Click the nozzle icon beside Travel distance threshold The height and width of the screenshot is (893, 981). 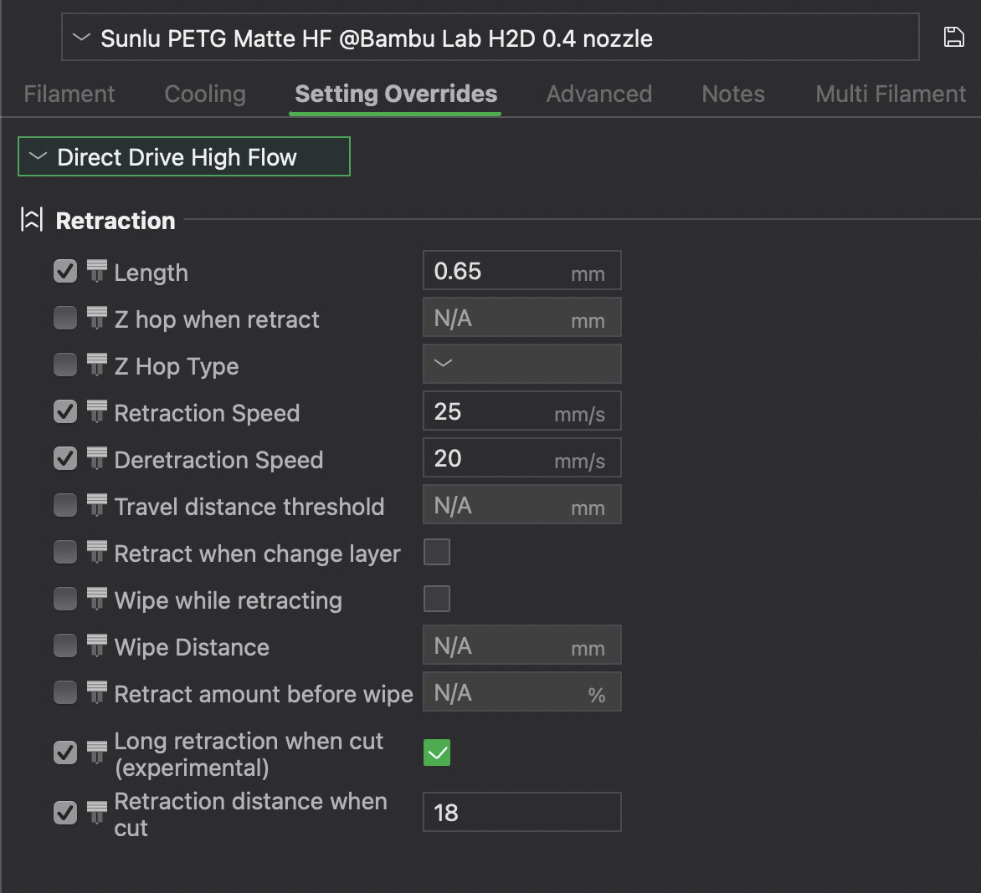[96, 506]
